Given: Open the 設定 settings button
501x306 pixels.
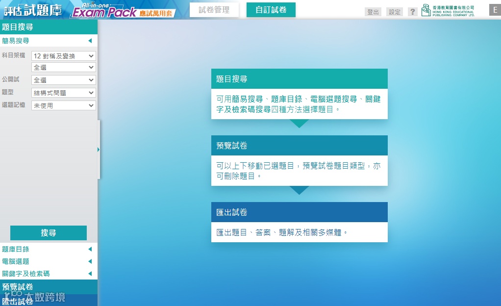Looking at the screenshot, I should (395, 12).
